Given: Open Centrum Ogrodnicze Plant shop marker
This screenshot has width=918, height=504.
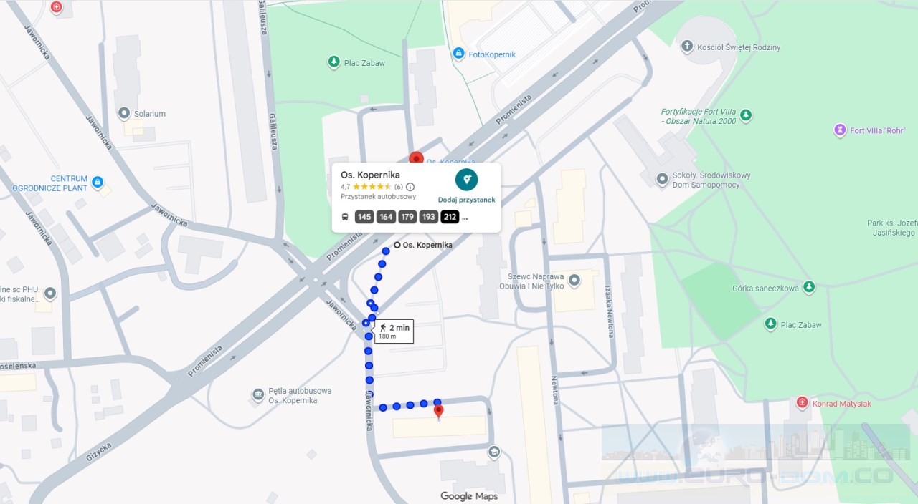Looking at the screenshot, I should [x=98, y=183].
